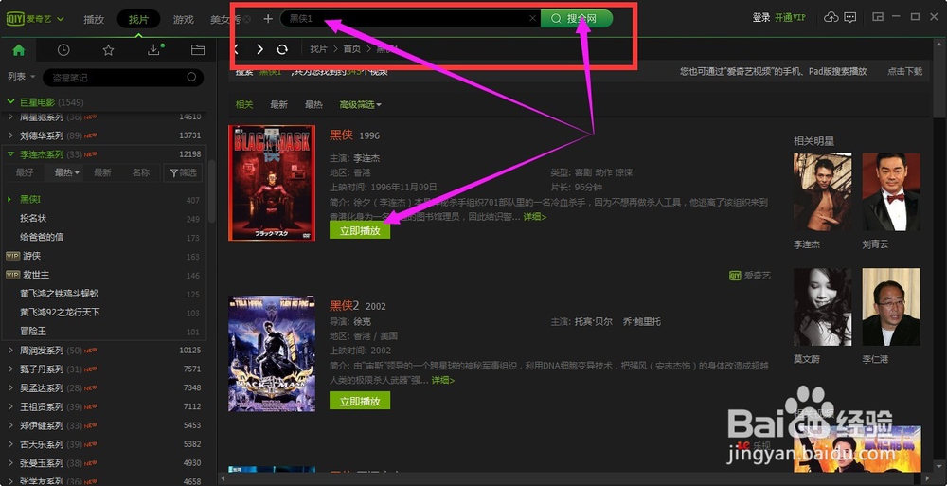Click 首页 in the breadcrumb
This screenshot has width=947, height=486.
point(352,49)
